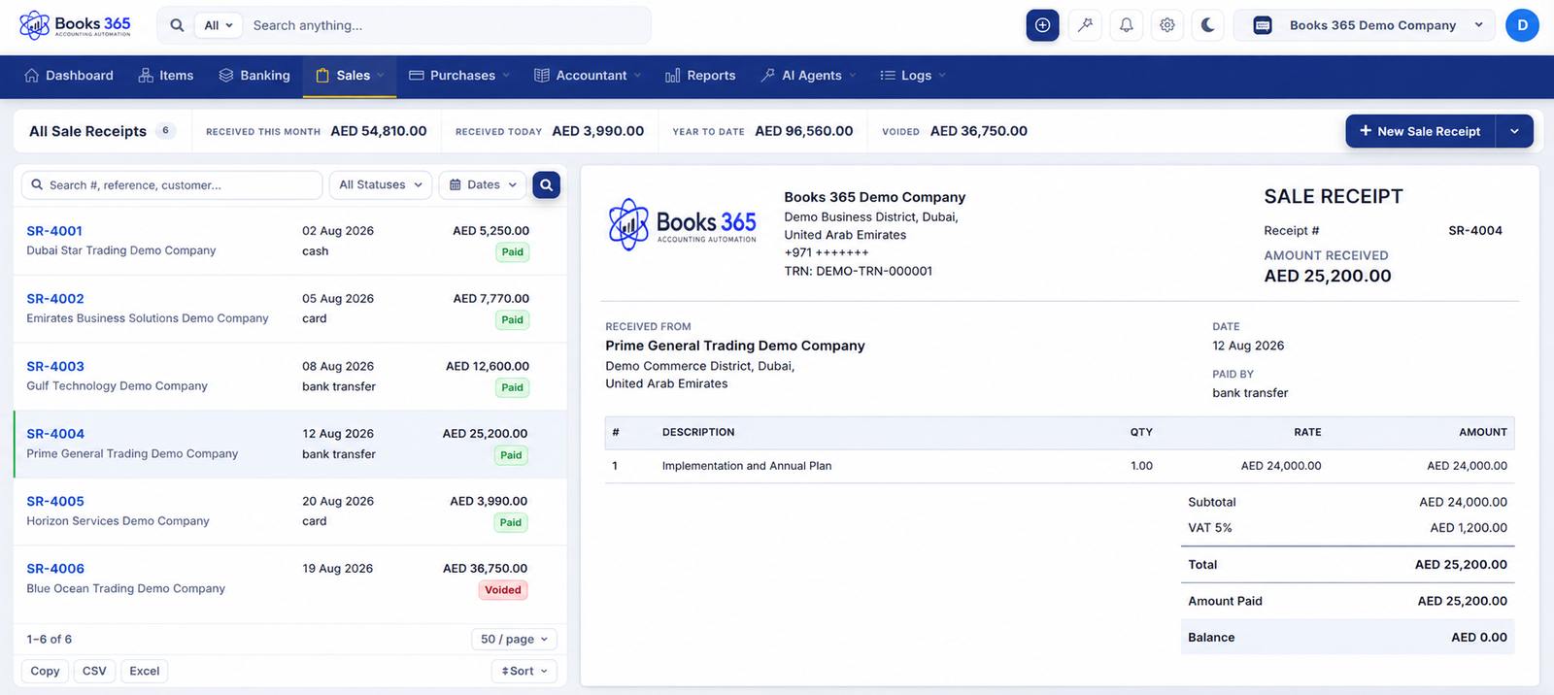Toggle dark mode moon icon
1554x695 pixels.
click(x=1208, y=25)
